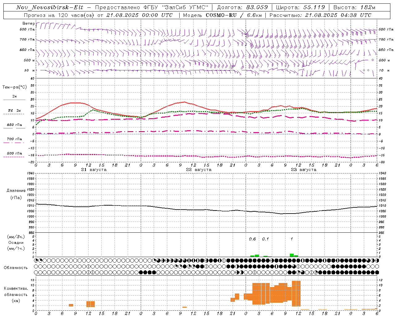
Task: Click the Осадки label
Action: click(16, 243)
